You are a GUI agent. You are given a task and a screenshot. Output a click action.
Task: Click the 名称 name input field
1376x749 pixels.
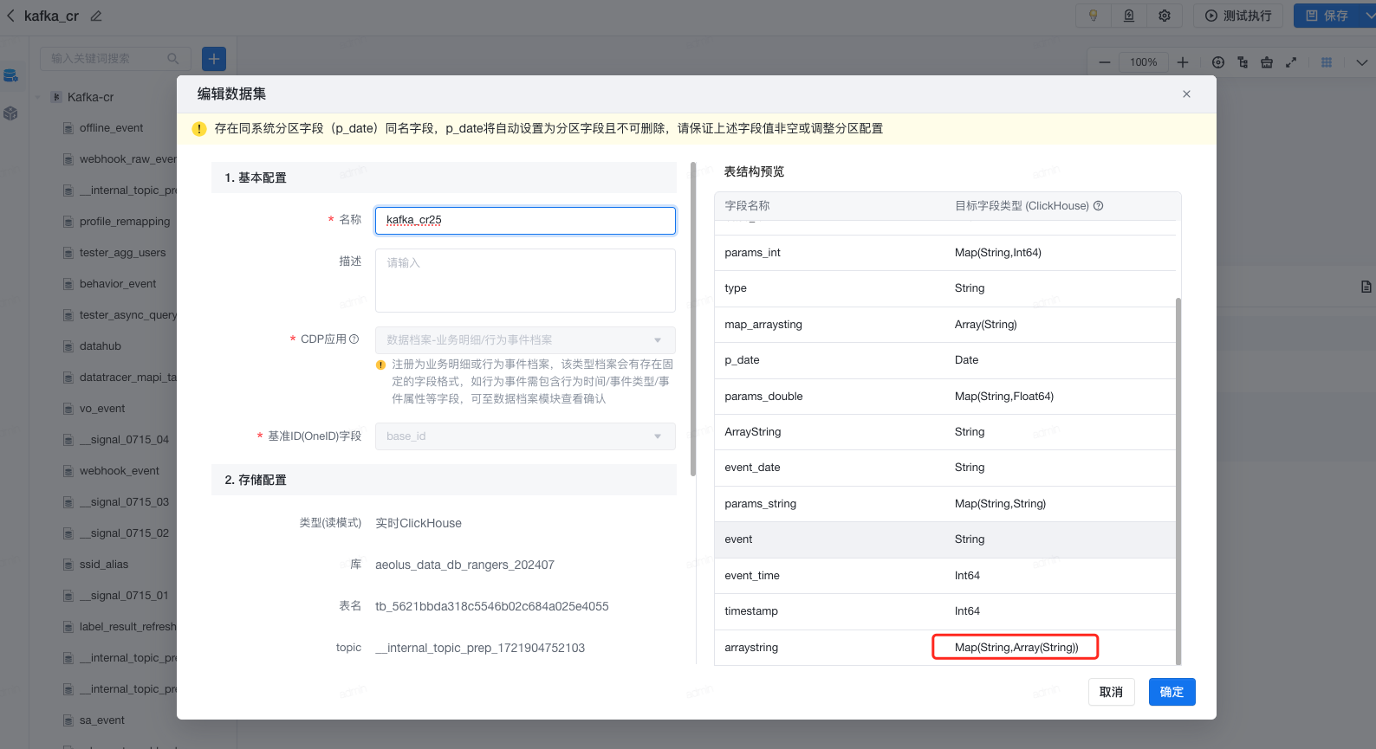[x=525, y=220]
